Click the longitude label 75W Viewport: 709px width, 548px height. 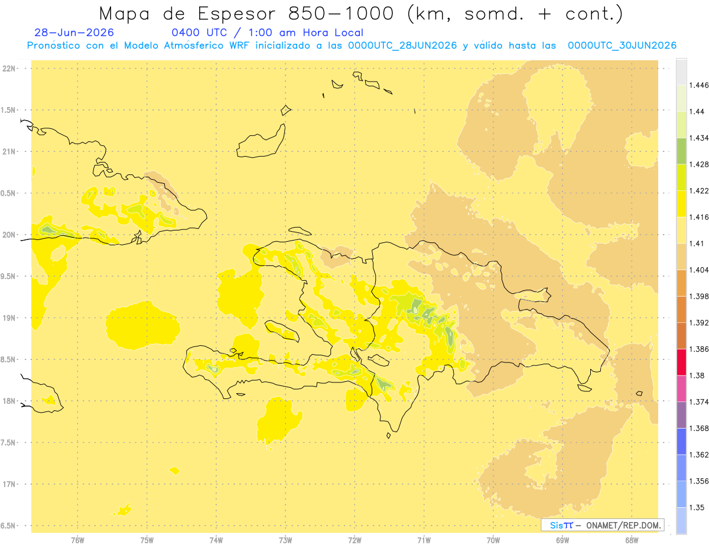click(147, 540)
